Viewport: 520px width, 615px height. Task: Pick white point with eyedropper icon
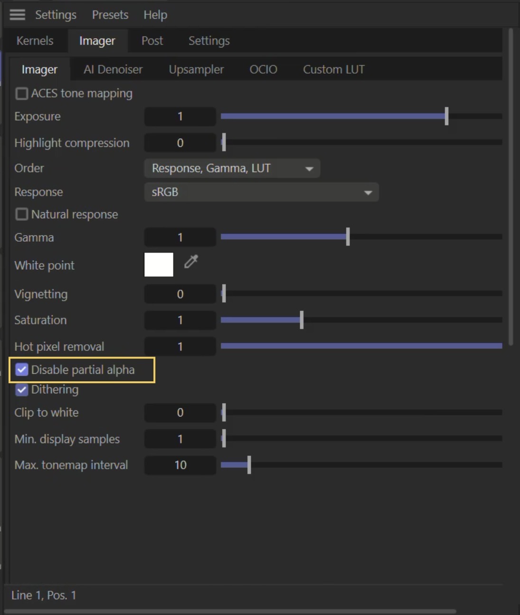click(191, 262)
